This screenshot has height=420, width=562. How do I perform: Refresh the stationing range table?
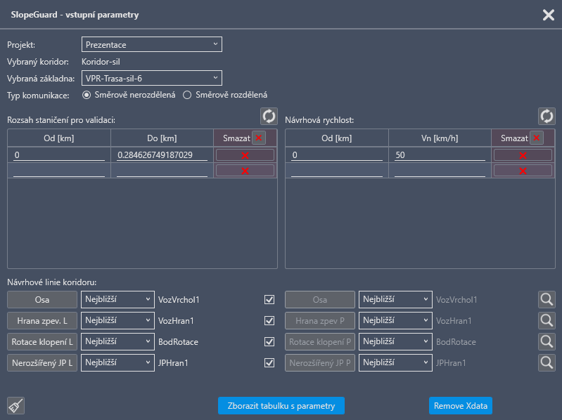pos(268,116)
